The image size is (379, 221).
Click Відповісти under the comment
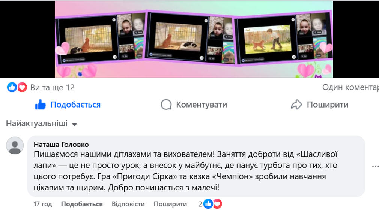click(x=128, y=204)
